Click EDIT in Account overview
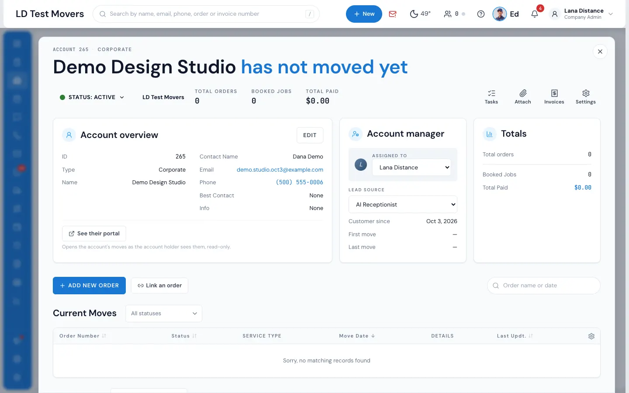The width and height of the screenshot is (629, 393). click(310, 135)
